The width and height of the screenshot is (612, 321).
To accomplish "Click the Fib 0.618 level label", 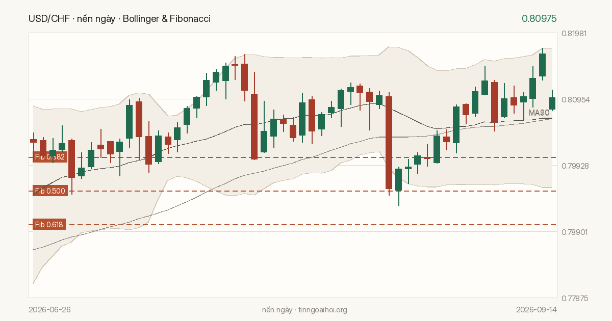I will (x=49, y=225).
